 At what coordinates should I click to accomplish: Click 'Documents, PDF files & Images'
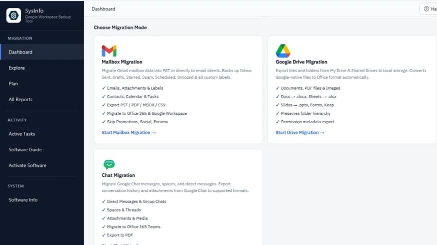[308, 88]
